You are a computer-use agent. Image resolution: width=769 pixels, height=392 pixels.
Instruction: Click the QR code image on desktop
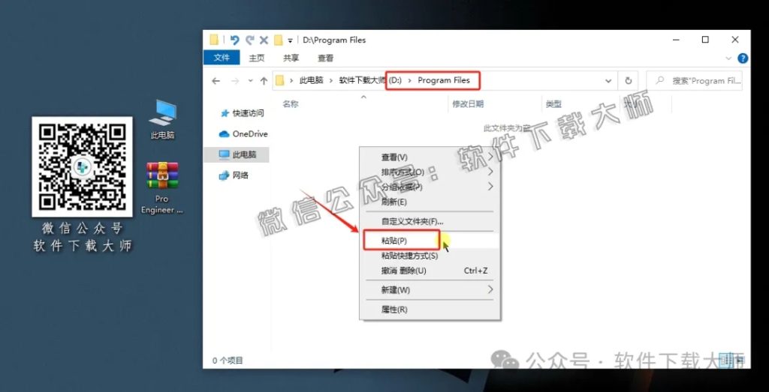(82, 167)
